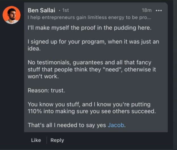Viewport: 177px width, 150px height.
Task: Click the divider between Like and Reply
Action: (46, 140)
